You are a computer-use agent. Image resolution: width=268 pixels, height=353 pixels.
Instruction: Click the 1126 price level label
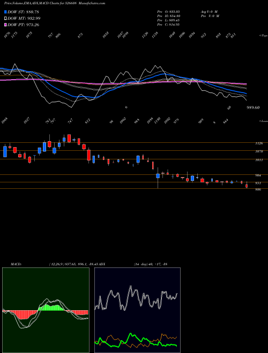pos(259,143)
